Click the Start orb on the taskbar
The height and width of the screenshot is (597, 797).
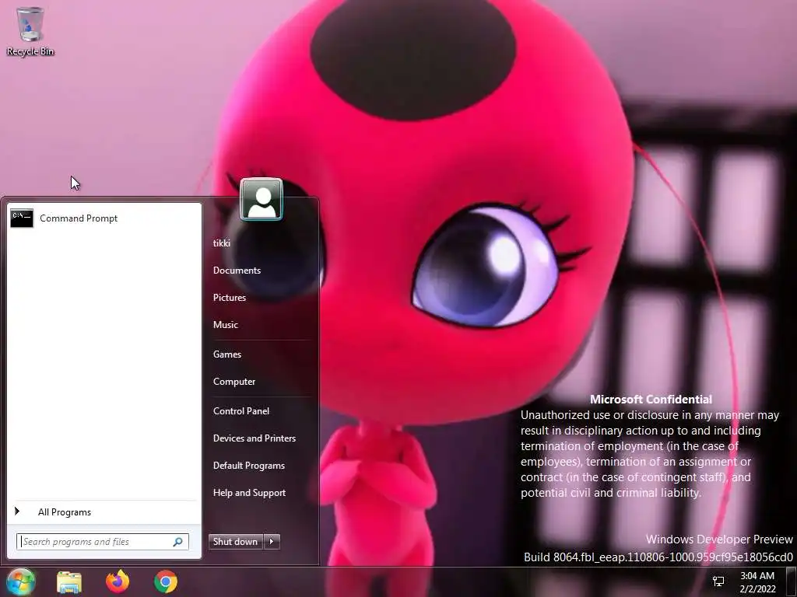[x=20, y=581]
